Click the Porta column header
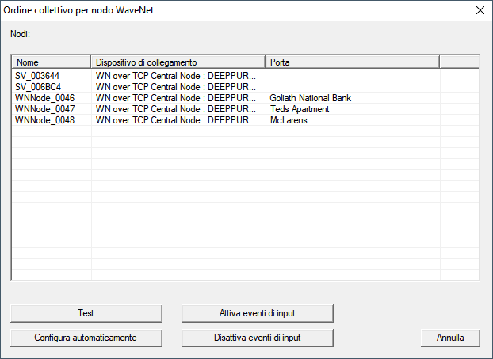The width and height of the screenshot is (493, 359). (352, 62)
